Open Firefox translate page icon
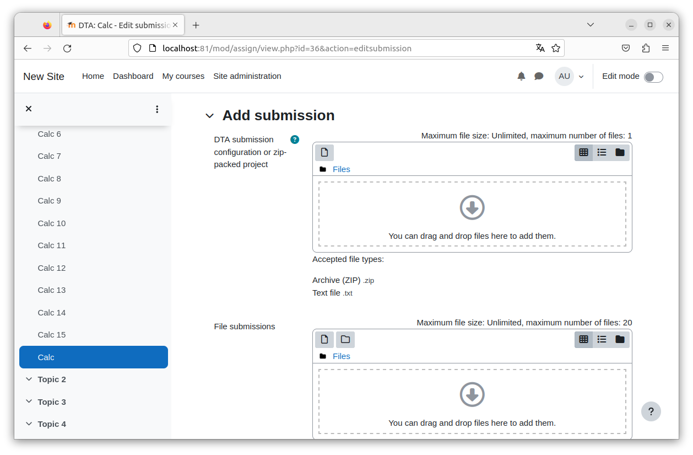 point(540,48)
